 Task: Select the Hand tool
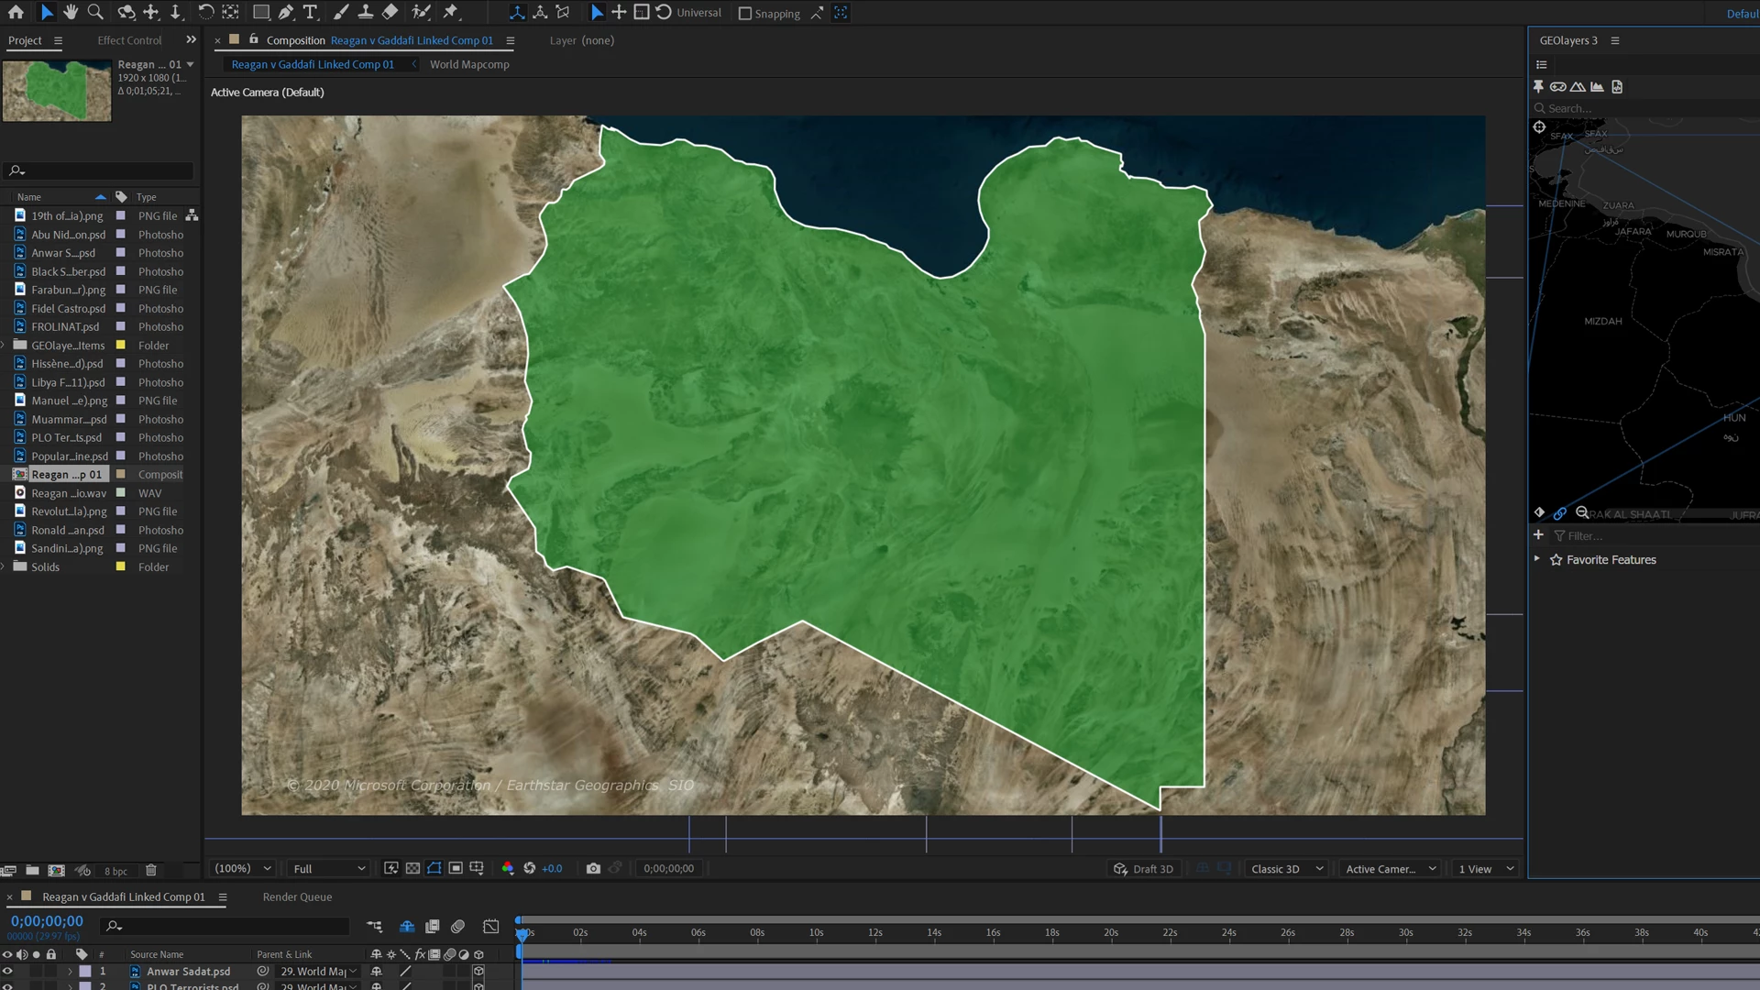pos(71,12)
